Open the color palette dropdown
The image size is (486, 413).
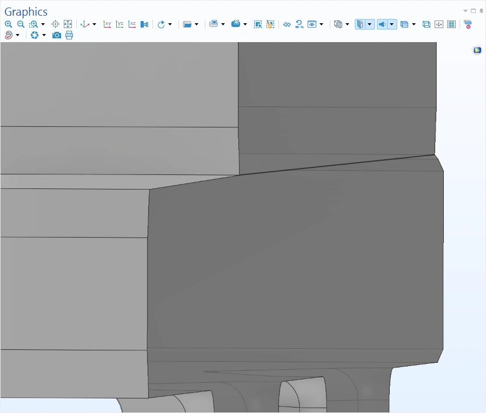(18, 35)
